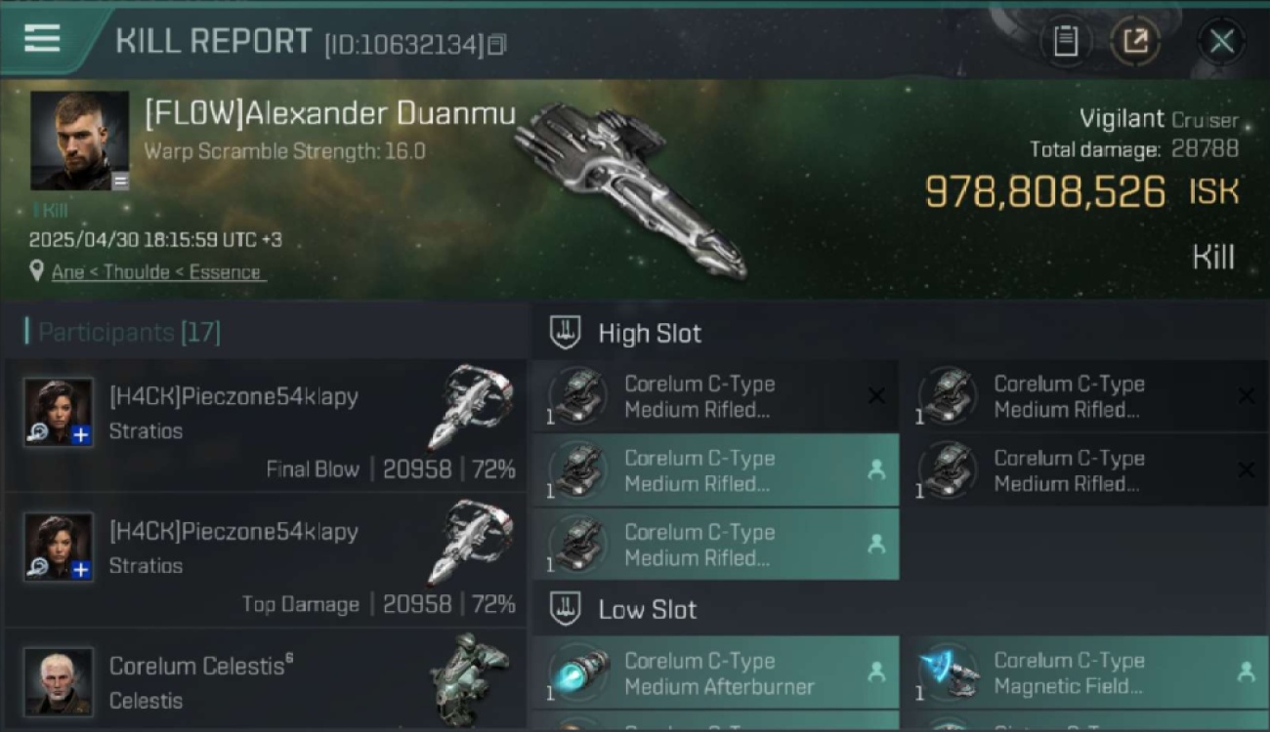
Task: Copy the kill report ID icon
Action: tap(497, 44)
